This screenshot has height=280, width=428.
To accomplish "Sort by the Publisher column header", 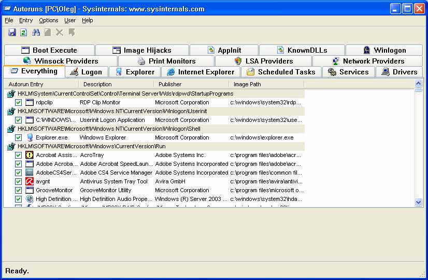I will point(191,84).
